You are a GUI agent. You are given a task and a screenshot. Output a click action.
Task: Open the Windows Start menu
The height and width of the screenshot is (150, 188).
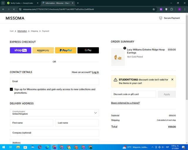(4, 147)
